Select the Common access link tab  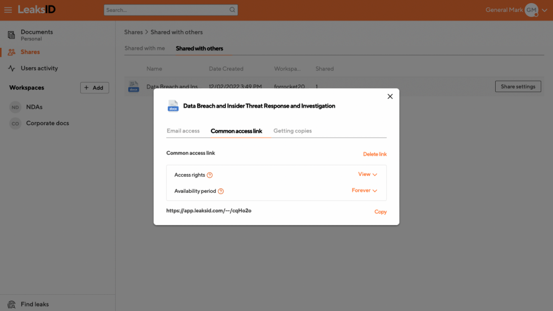(x=236, y=131)
